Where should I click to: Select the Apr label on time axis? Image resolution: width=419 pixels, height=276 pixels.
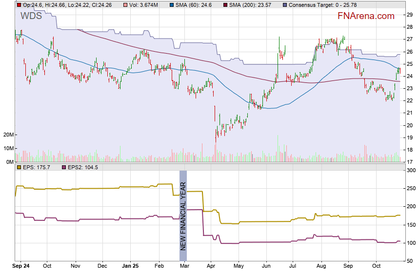click(211, 267)
